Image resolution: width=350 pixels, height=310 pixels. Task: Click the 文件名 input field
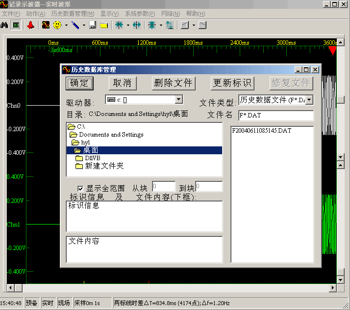(276, 115)
